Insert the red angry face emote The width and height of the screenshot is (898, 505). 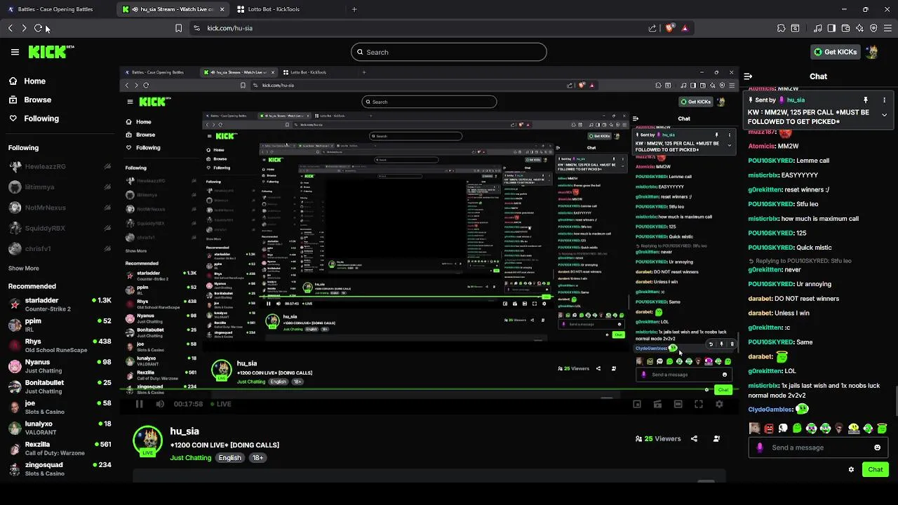(769, 428)
